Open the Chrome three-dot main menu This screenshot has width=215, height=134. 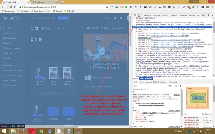[x=212, y=7]
